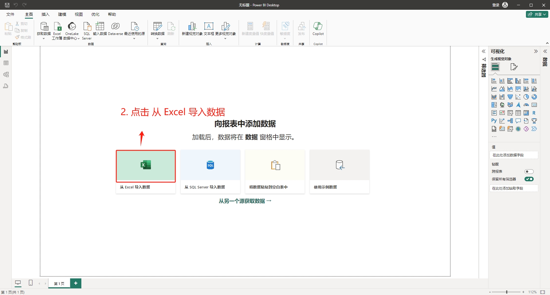Click the 转换数据 (Transform data) icon
The image size is (550, 295).
click(x=158, y=30)
